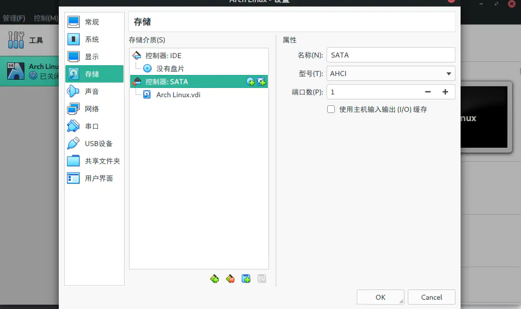Enable 使用主机输入输出 (I/O) 缓存 checkbox

click(x=331, y=109)
